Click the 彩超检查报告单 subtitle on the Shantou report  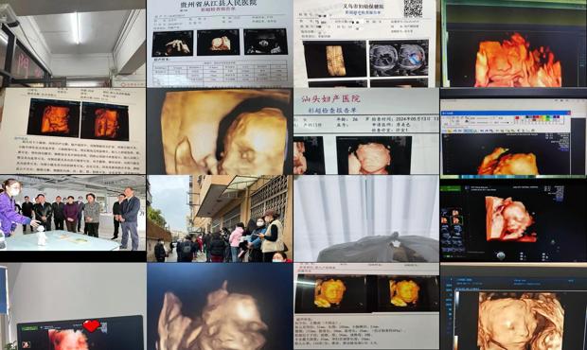(332, 111)
